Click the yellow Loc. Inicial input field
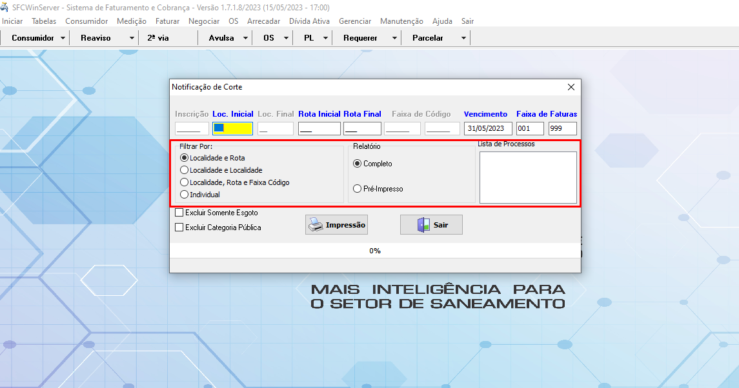The width and height of the screenshot is (739, 388). [x=232, y=128]
